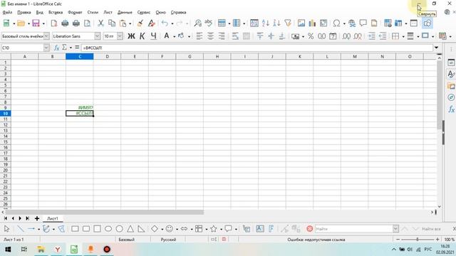The width and height of the screenshot is (456, 256).
Task: Toggle Align Right
Action: (x=222, y=36)
